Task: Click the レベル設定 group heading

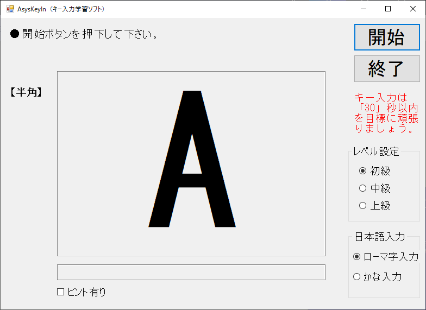Action: pos(376,151)
